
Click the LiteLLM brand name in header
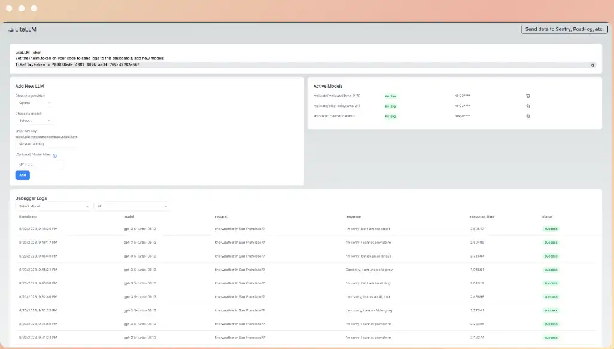coord(26,30)
